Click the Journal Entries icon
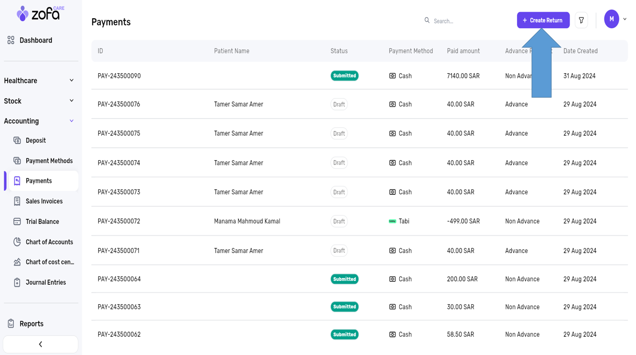The height and width of the screenshot is (355, 636). (17, 282)
